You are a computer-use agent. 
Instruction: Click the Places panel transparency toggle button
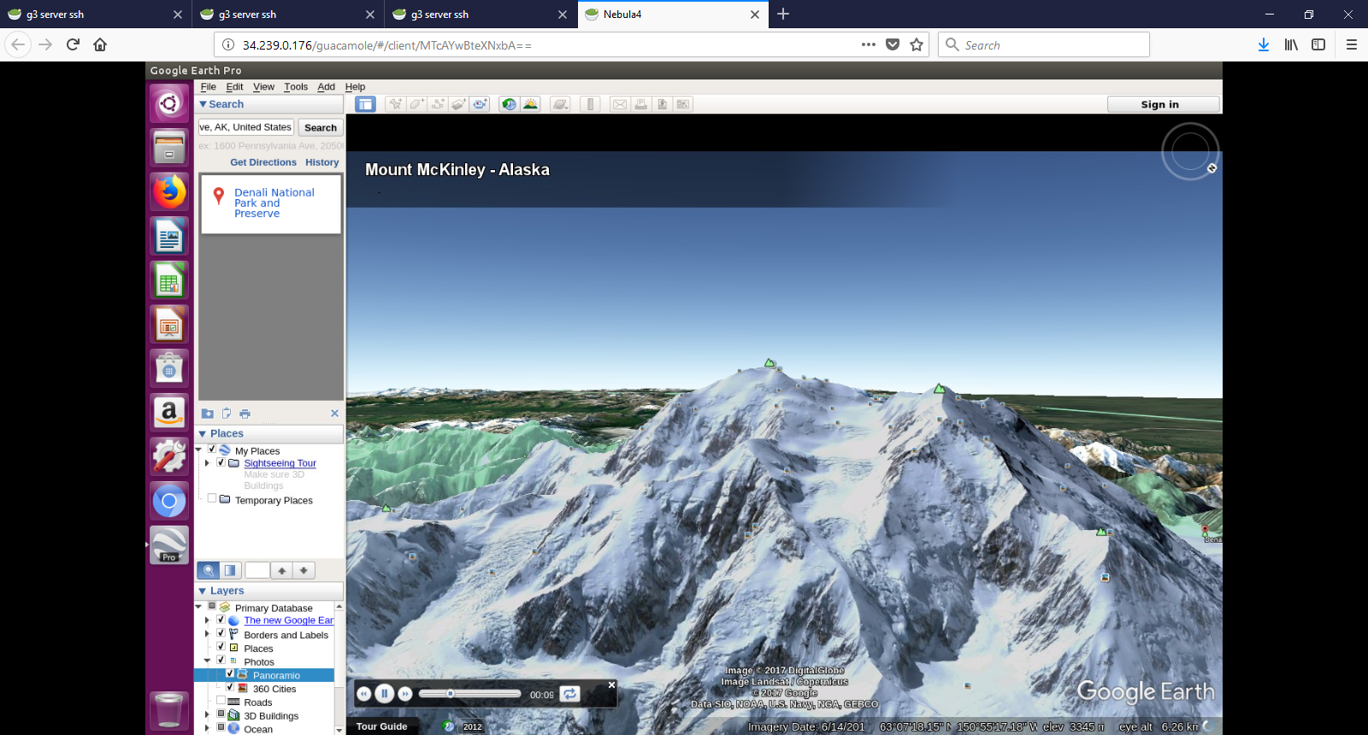(230, 570)
